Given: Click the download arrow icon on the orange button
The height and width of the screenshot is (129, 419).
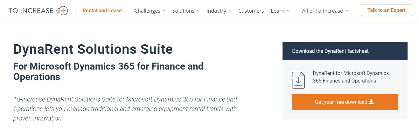Looking at the screenshot, I should tap(371, 102).
